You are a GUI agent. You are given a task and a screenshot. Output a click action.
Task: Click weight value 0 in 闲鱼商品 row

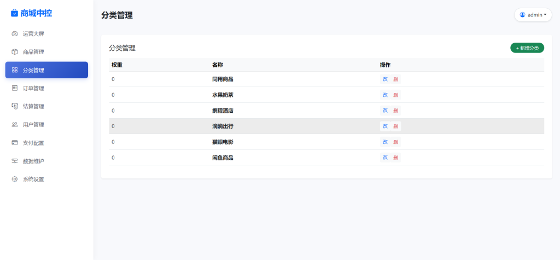pos(113,157)
